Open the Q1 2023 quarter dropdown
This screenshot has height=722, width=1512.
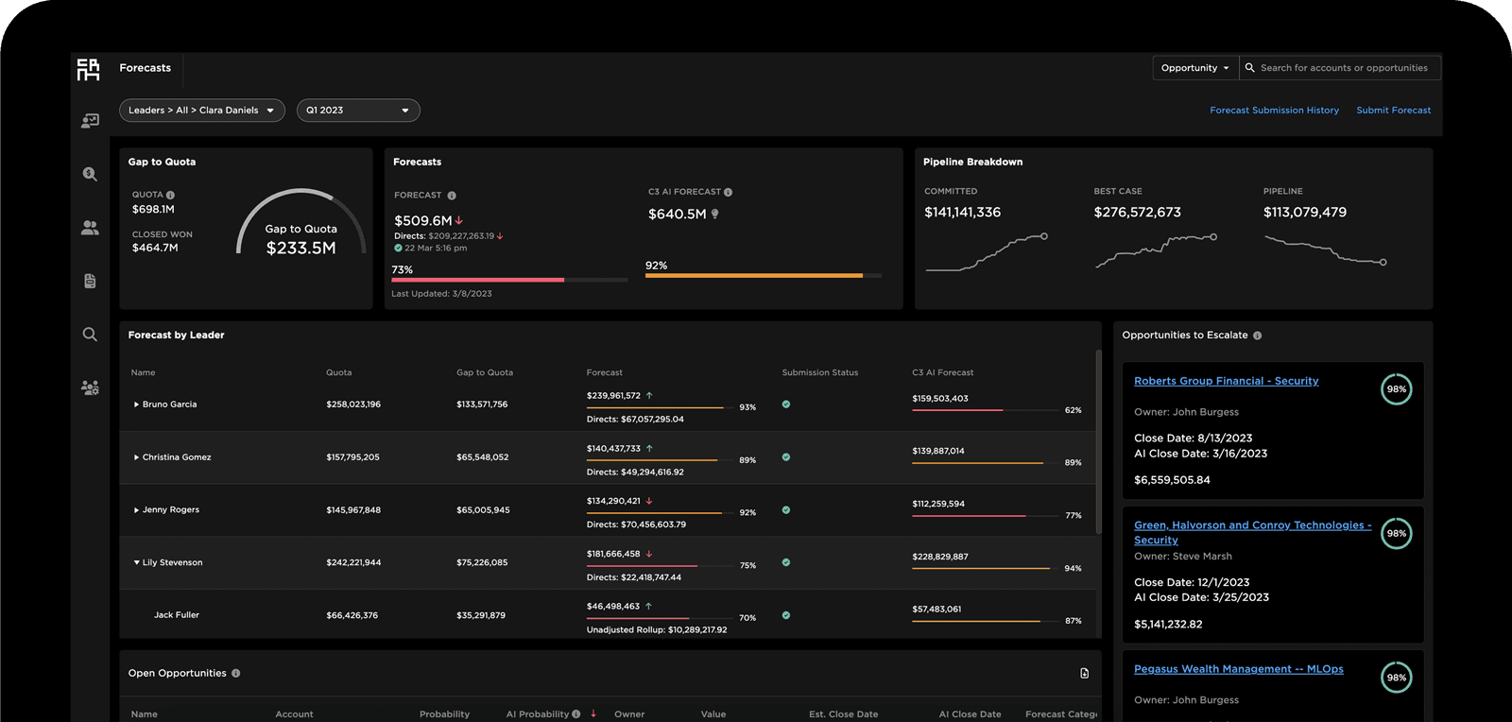point(358,111)
